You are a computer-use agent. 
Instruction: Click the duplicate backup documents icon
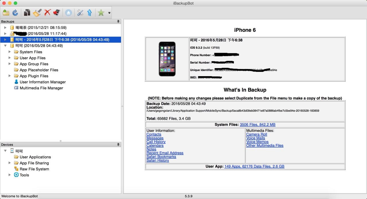(x=27, y=13)
